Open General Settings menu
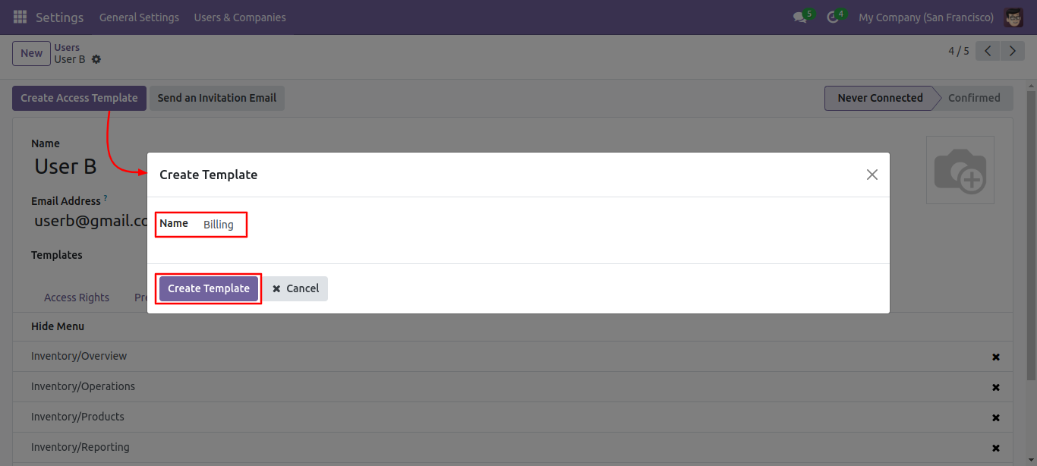Viewport: 1037px width, 466px height. coord(139,17)
